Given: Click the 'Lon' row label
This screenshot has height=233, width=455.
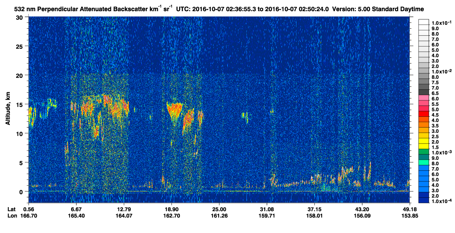Looking at the screenshot, I should pyautogui.click(x=12, y=216).
